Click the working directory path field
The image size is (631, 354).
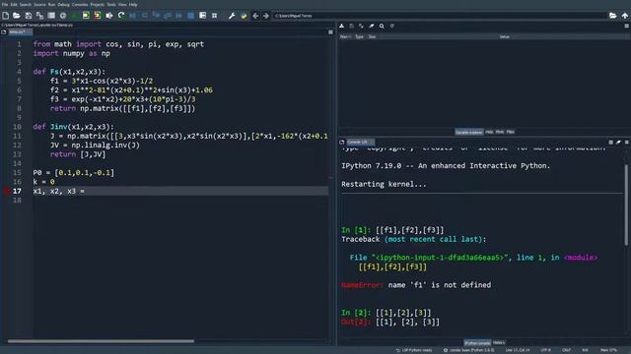tap(440, 16)
